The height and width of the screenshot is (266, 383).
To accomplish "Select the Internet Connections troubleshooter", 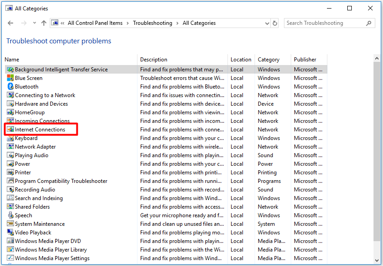I will 40,130.
